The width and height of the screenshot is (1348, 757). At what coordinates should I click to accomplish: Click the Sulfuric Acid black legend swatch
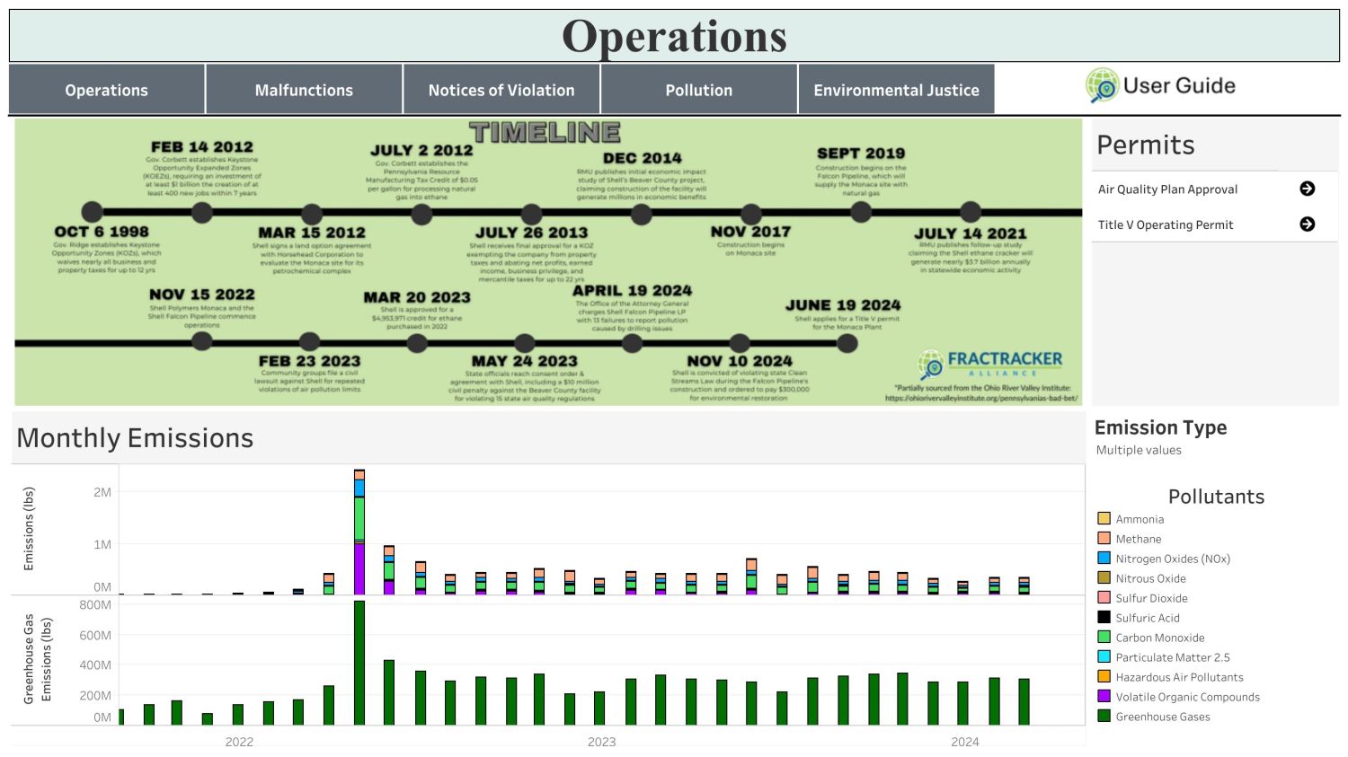coord(1104,618)
